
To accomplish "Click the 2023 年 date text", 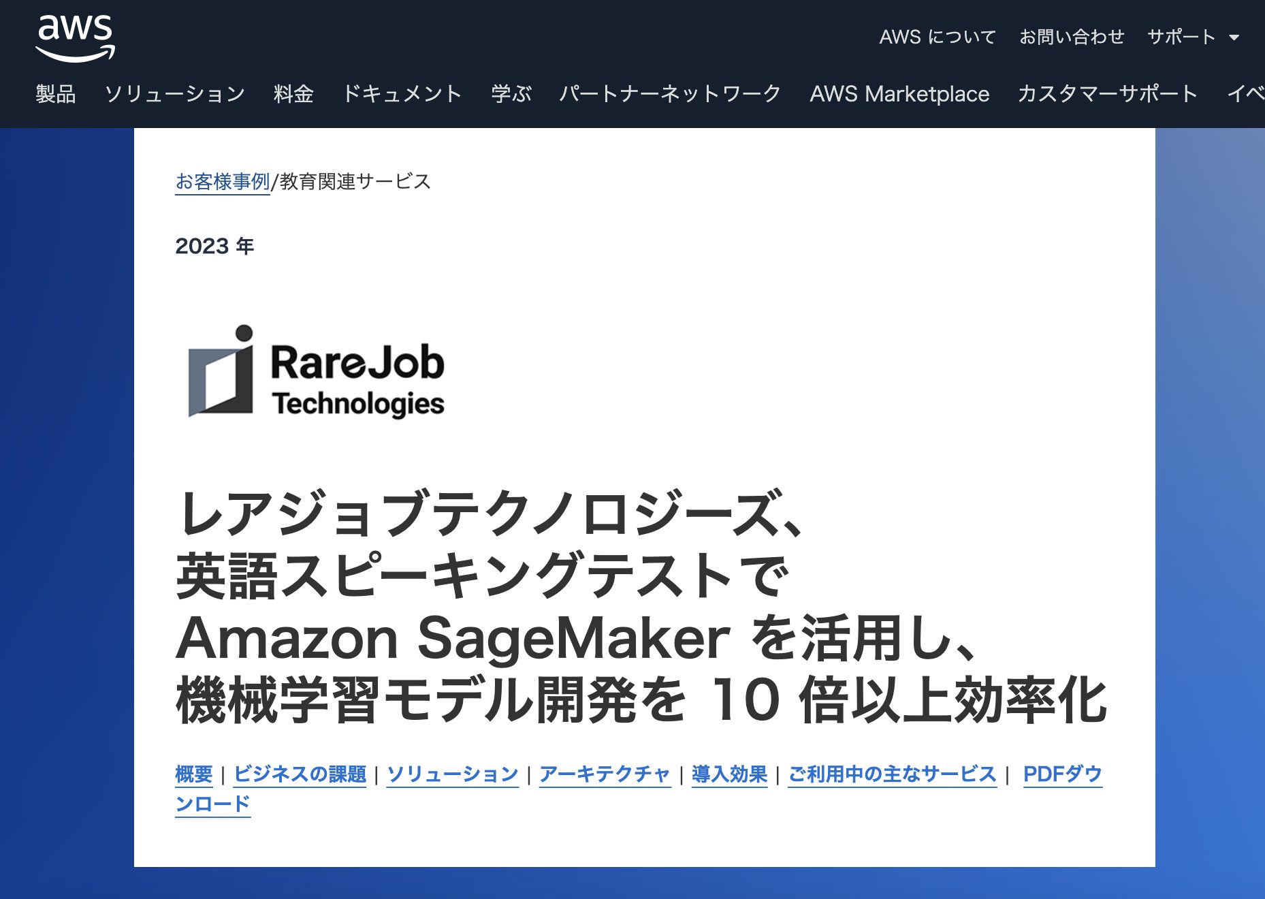I will 214,246.
